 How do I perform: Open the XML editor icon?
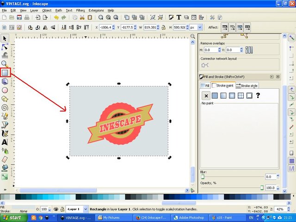tap(194, 18)
